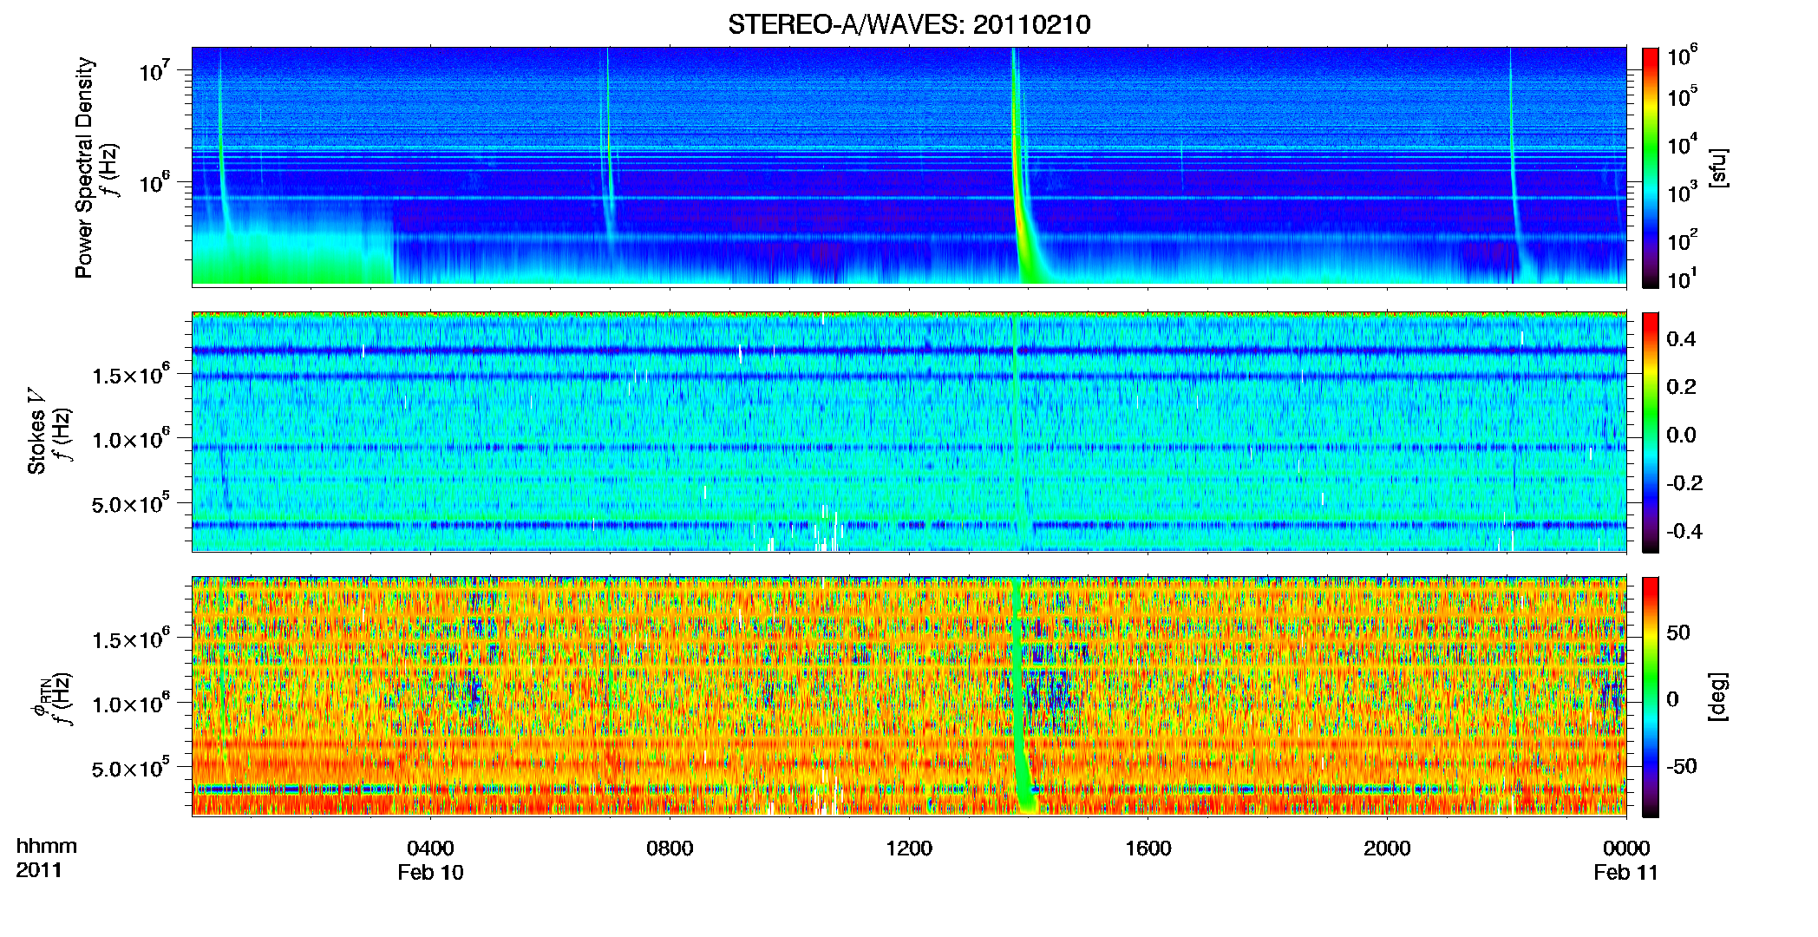Click the 'Feb 10' date label
The height and width of the screenshot is (937, 1818).
pyautogui.click(x=430, y=872)
